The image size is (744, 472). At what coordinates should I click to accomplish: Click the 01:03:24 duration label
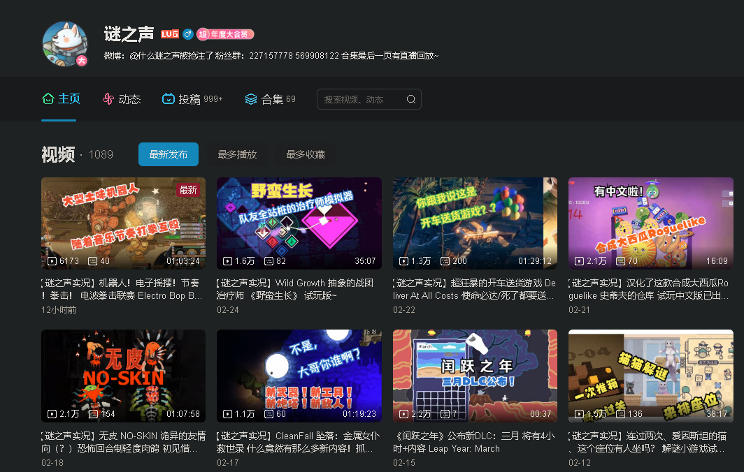[183, 261]
